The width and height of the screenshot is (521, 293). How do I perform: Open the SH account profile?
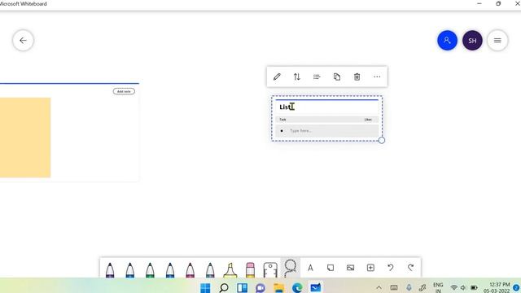coord(472,41)
